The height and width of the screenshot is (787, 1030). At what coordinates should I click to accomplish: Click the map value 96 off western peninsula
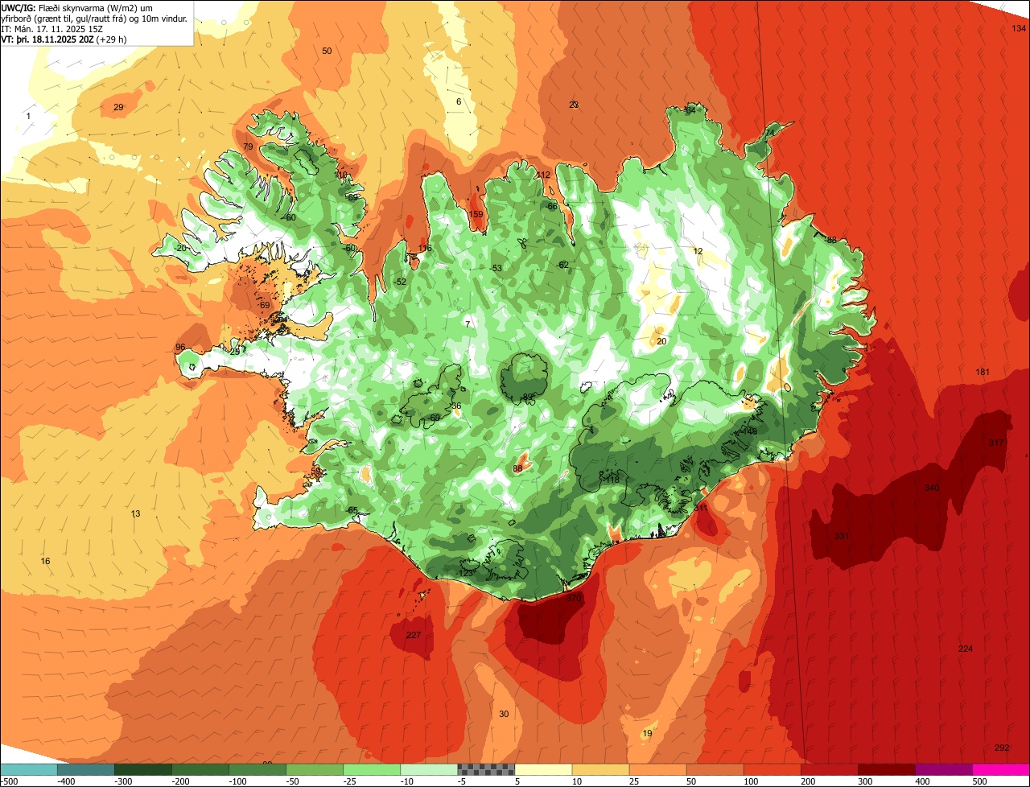point(180,347)
